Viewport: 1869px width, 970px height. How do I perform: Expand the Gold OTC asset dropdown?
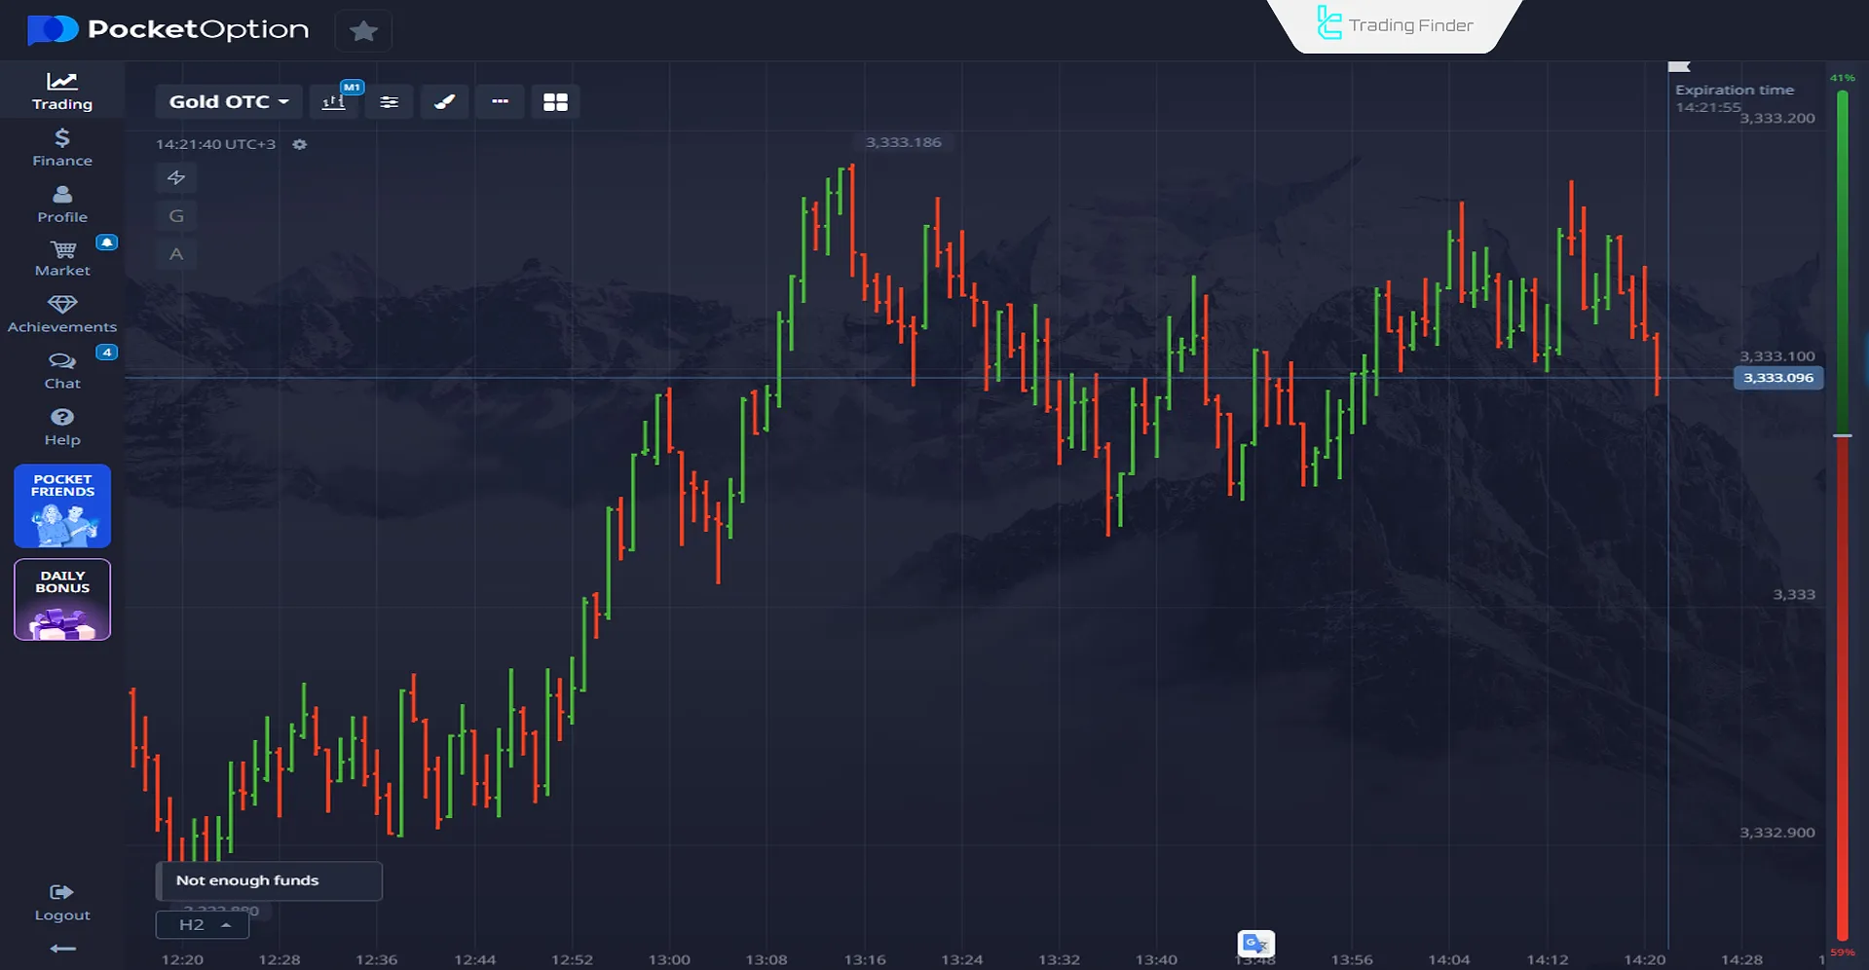pos(228,102)
